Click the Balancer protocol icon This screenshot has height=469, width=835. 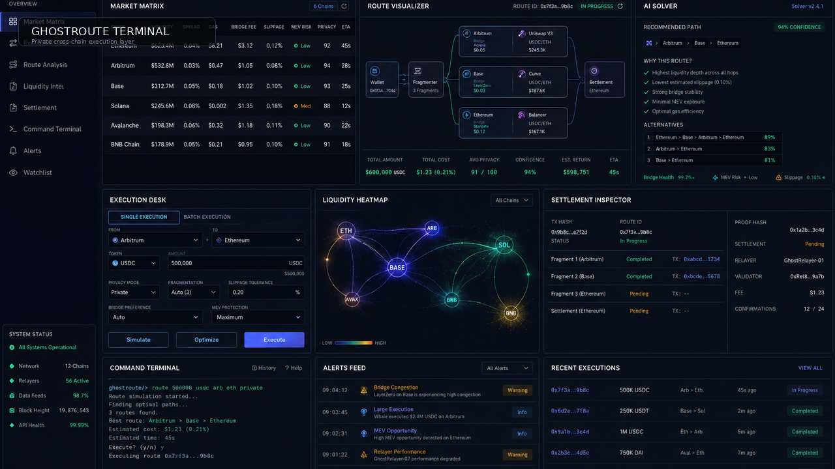[522, 115]
